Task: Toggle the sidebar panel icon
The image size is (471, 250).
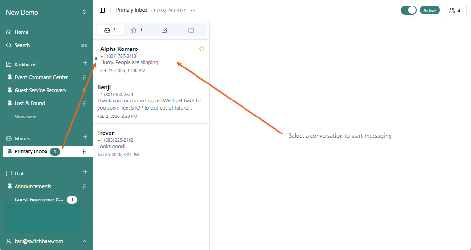Action: (102, 10)
